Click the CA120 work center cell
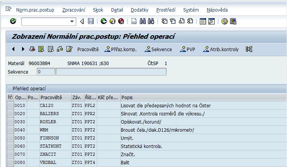Viewport: 287px width, 167px height. [x=55, y=105]
